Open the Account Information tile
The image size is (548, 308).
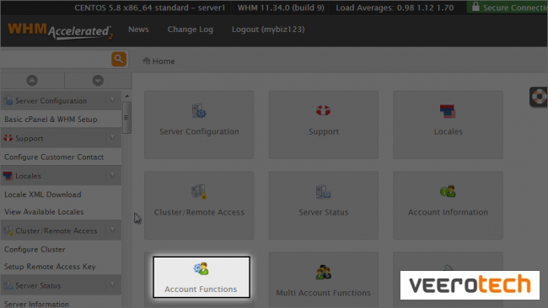448,205
